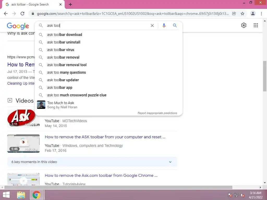267x200 pixels.
Task: Click the Google logo
Action: [18, 26]
